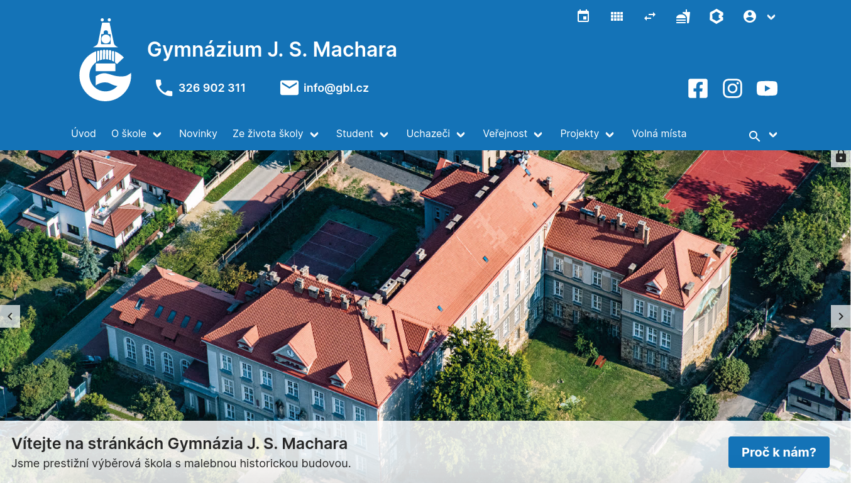Open the Facebook page icon
The image size is (851, 483).
[698, 88]
